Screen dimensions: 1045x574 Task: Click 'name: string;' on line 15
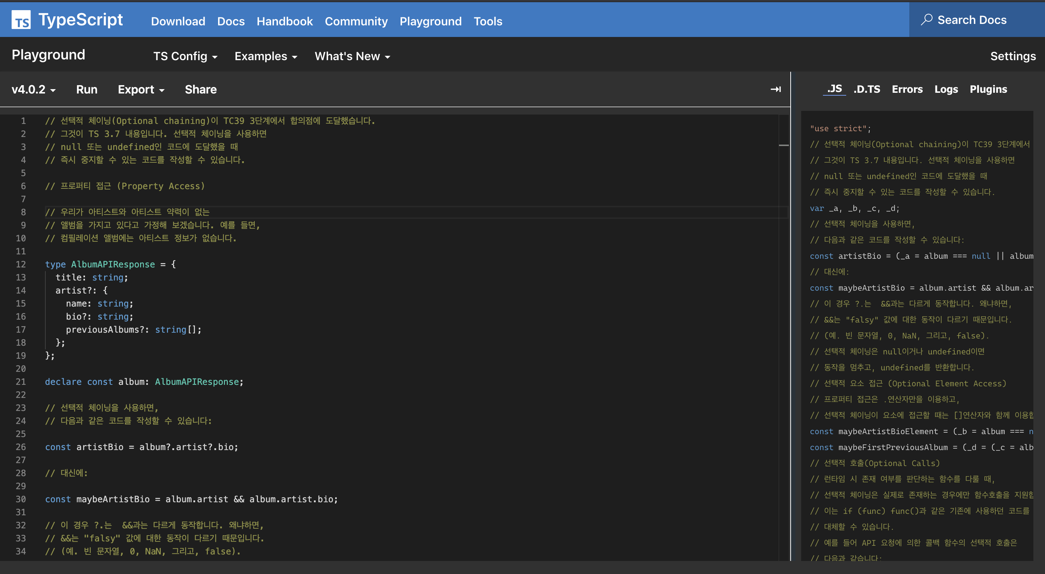[x=99, y=304]
